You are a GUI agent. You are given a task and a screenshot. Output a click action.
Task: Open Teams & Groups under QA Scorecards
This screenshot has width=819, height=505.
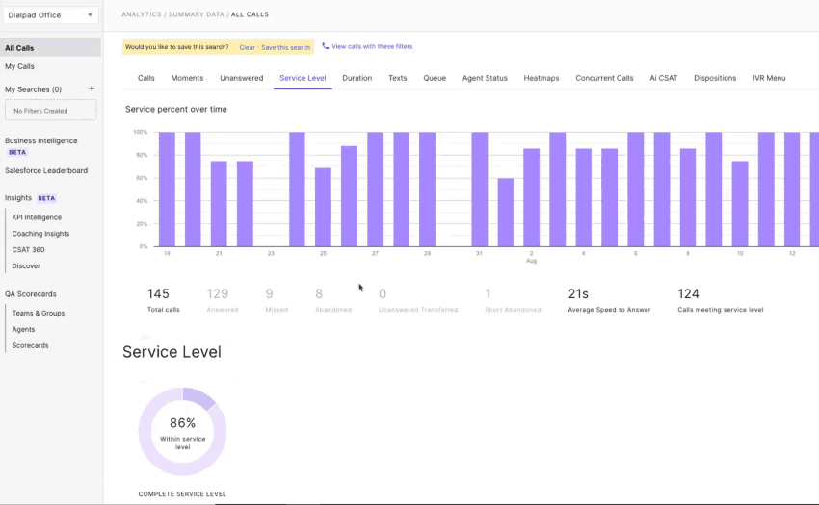point(39,314)
